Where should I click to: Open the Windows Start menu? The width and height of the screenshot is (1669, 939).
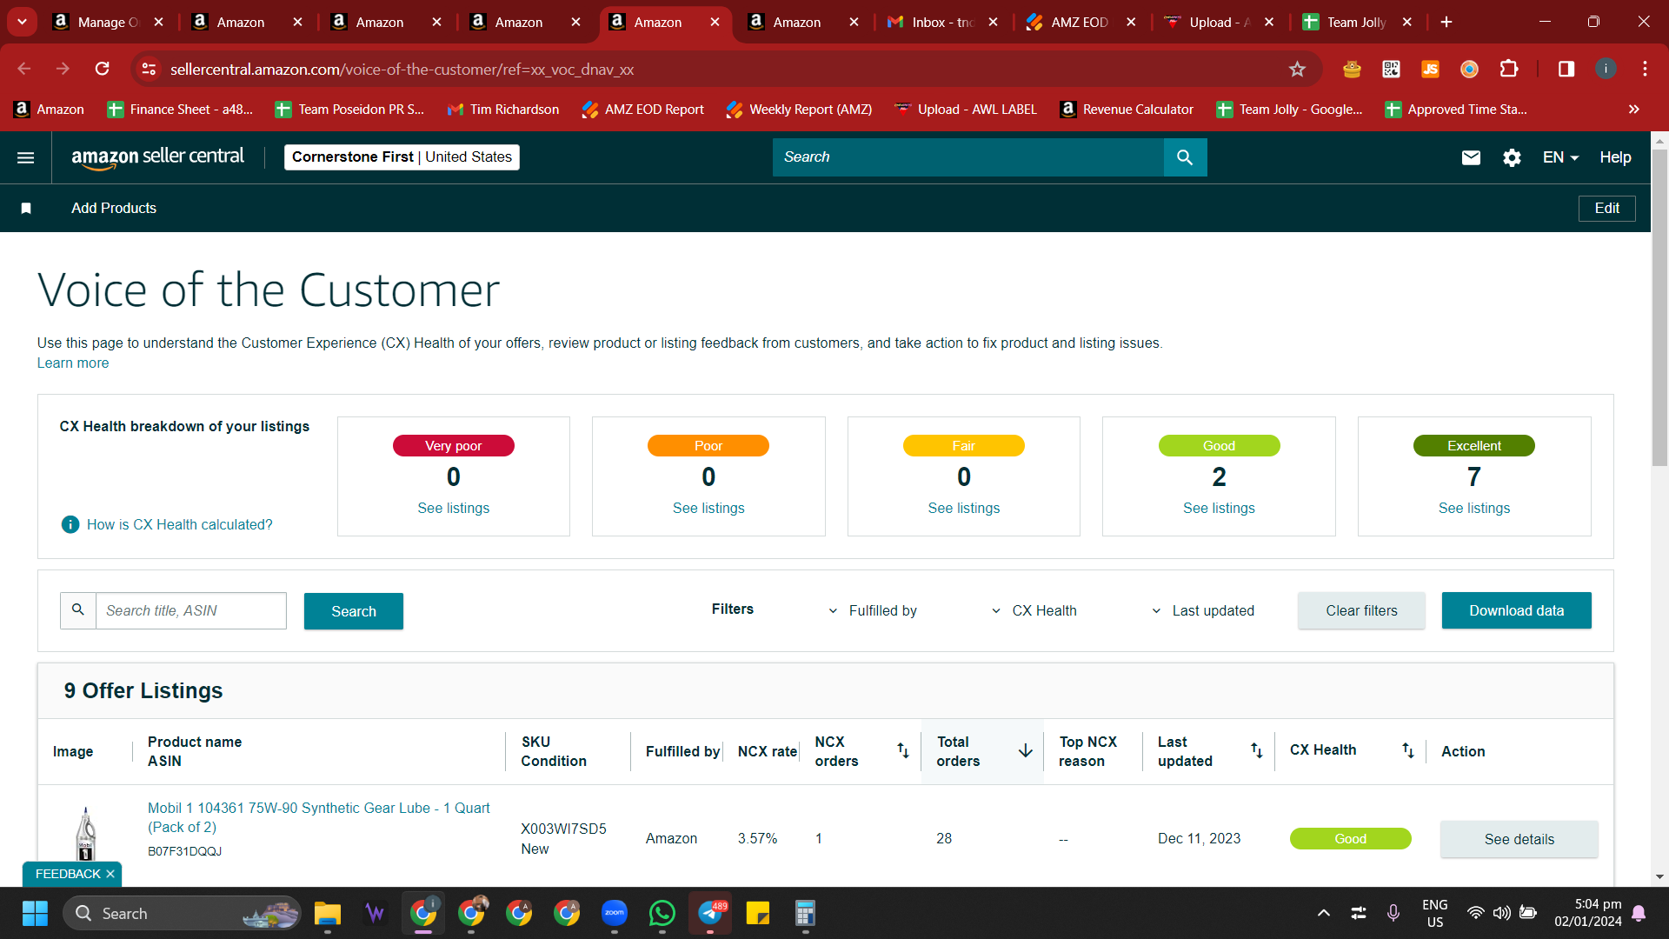(35, 913)
